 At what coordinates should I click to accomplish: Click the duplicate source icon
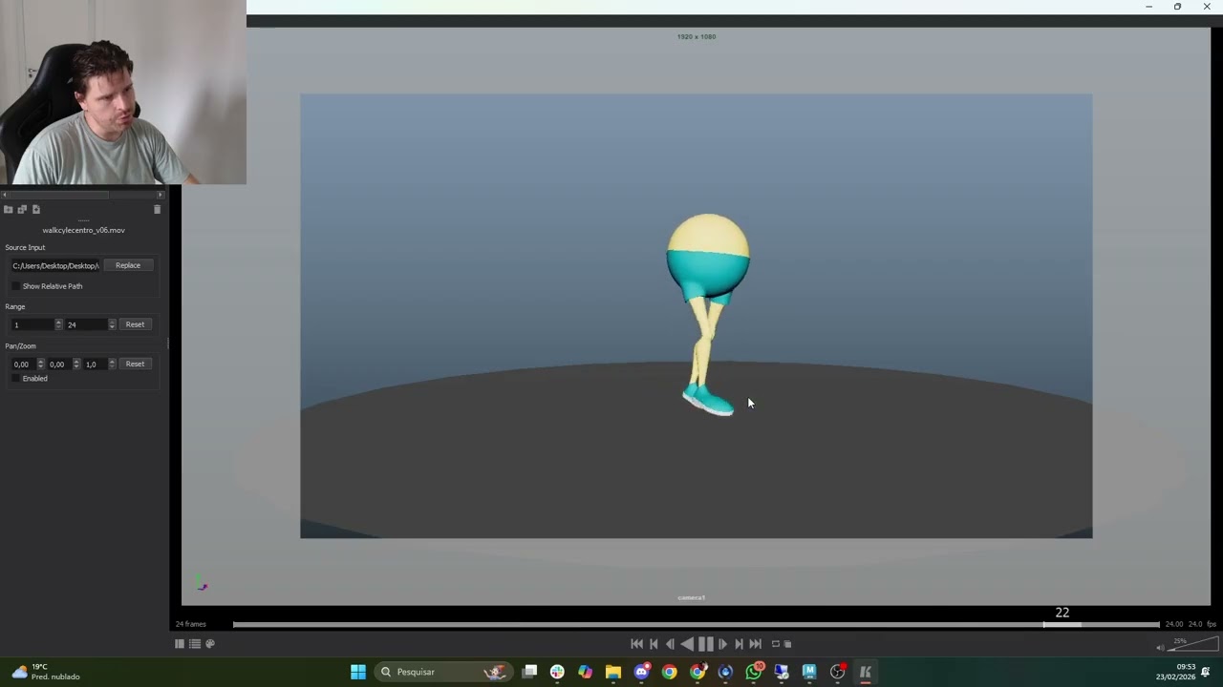pyautogui.click(x=22, y=209)
